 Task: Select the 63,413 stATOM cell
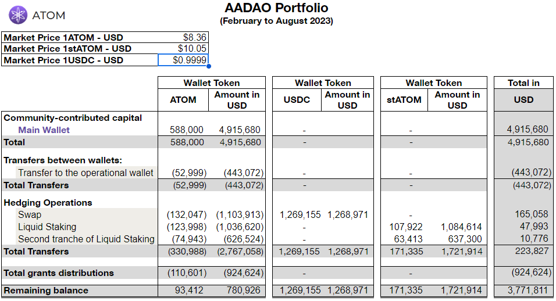point(408,239)
